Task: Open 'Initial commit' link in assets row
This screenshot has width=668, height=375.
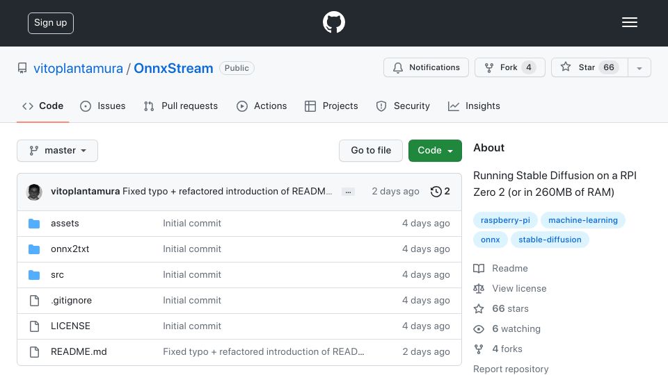Action: (x=192, y=223)
